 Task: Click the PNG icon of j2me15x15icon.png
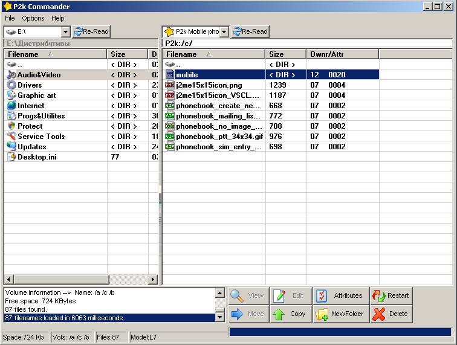coord(170,85)
